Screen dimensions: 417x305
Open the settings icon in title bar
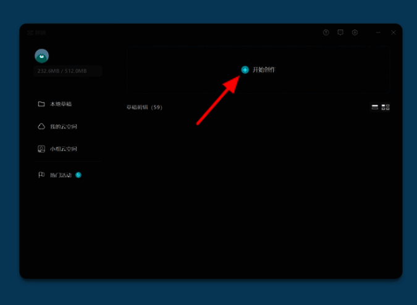tap(355, 33)
